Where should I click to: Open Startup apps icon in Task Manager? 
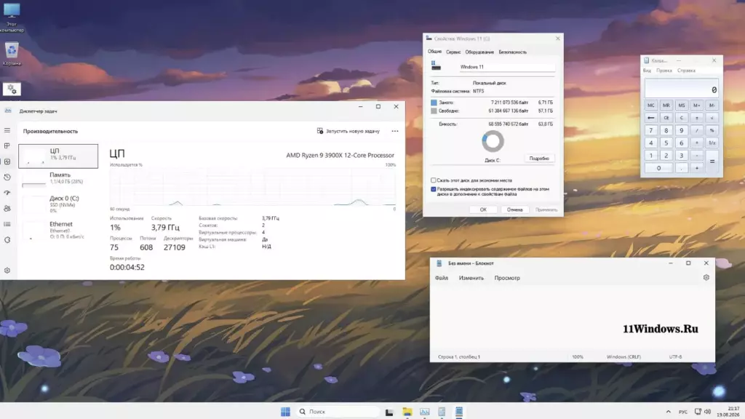[x=7, y=193]
